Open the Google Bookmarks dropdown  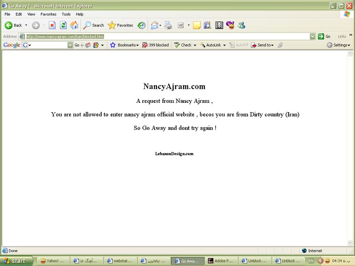(124, 45)
